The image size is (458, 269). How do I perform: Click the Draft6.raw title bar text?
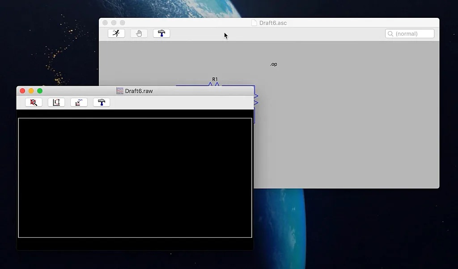tap(139, 91)
